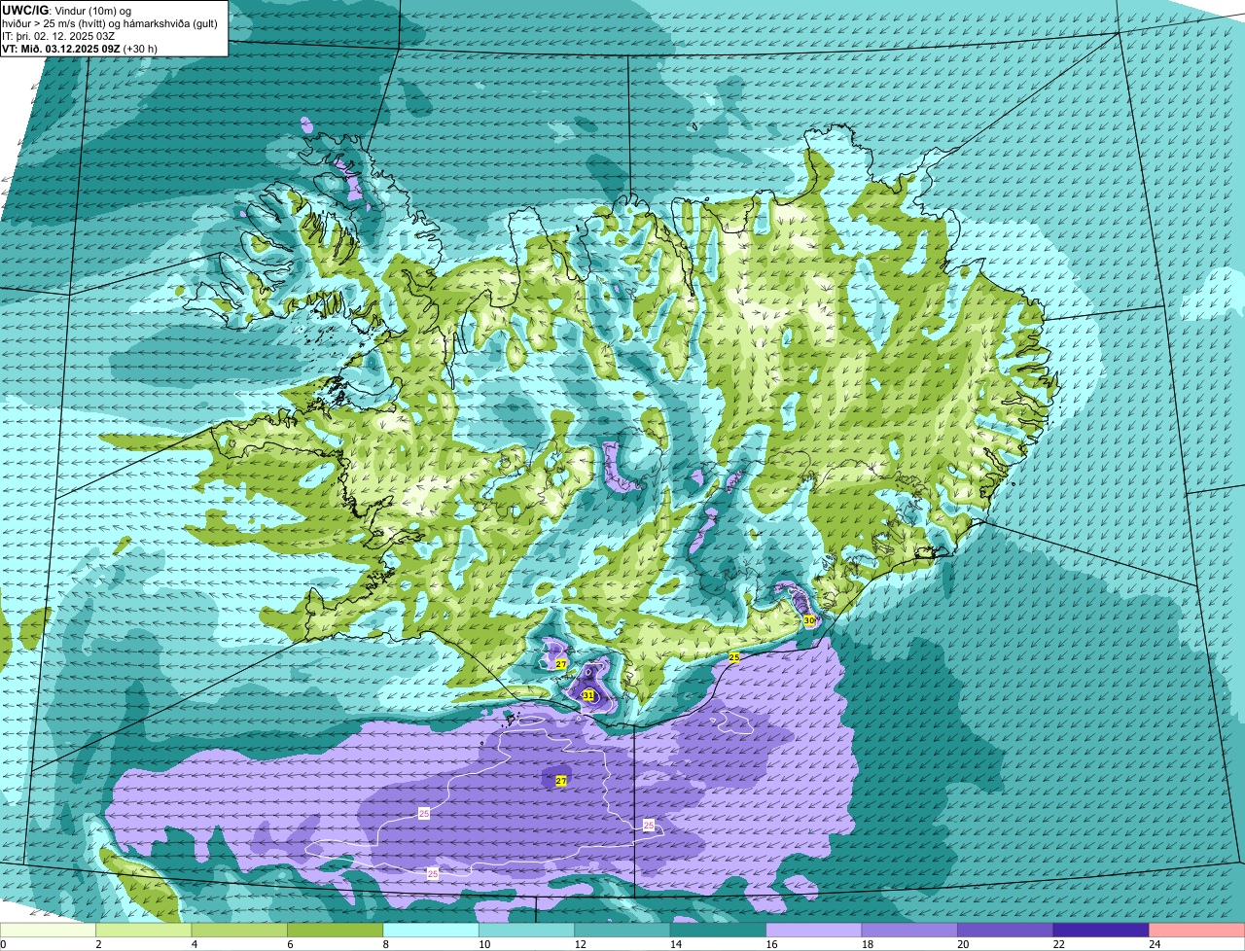Screen dimensions: 1245x951
Task: Pick the 10–12 m/s light teal legend swatch
Action: click(527, 930)
